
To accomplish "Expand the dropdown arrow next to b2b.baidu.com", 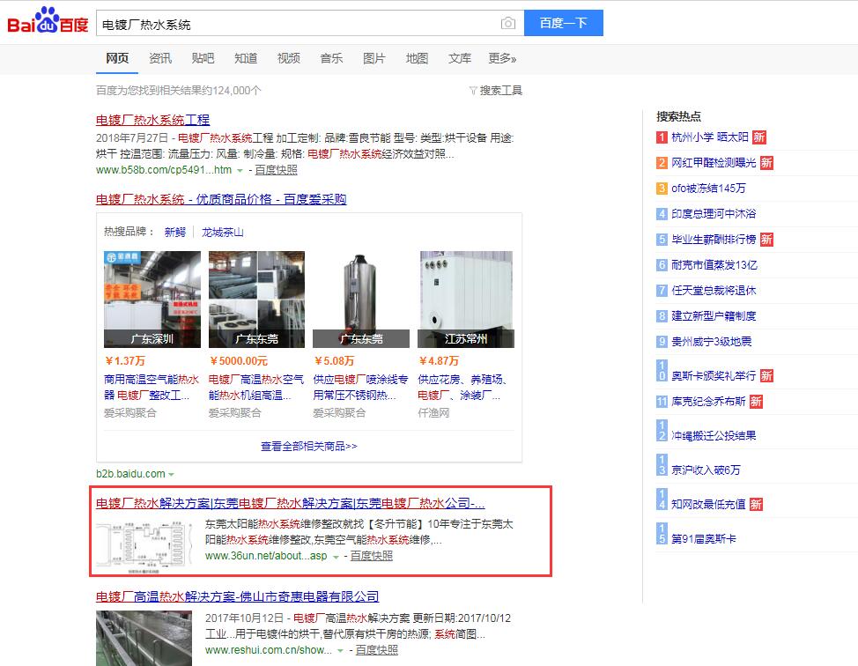I will pos(171,474).
